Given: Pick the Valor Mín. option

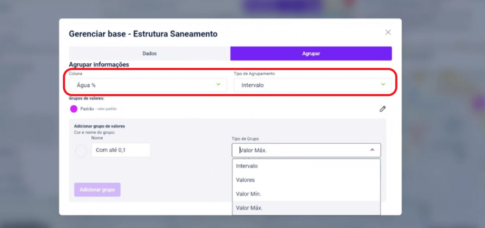Looking at the screenshot, I should point(249,194).
